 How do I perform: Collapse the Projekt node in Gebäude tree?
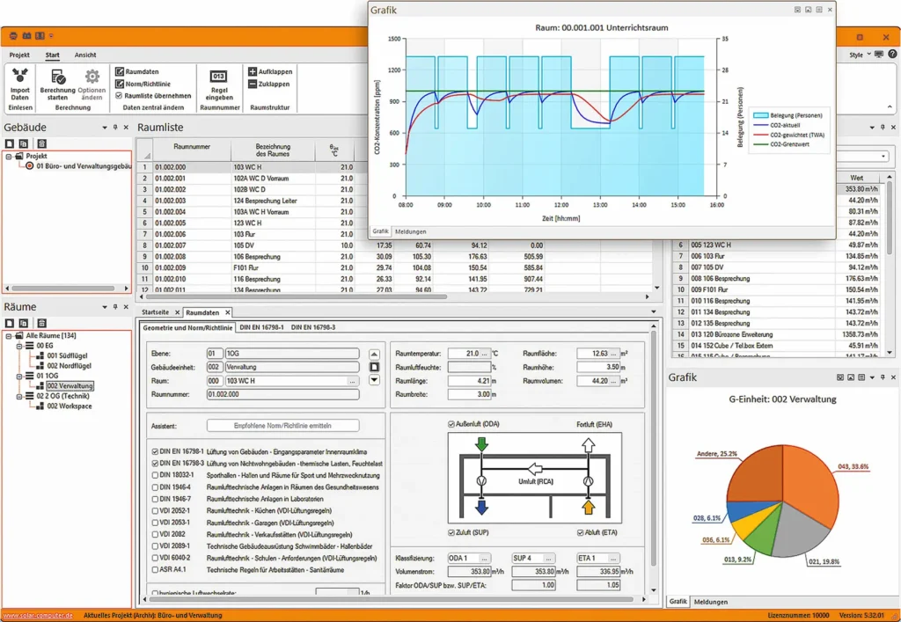pos(9,156)
